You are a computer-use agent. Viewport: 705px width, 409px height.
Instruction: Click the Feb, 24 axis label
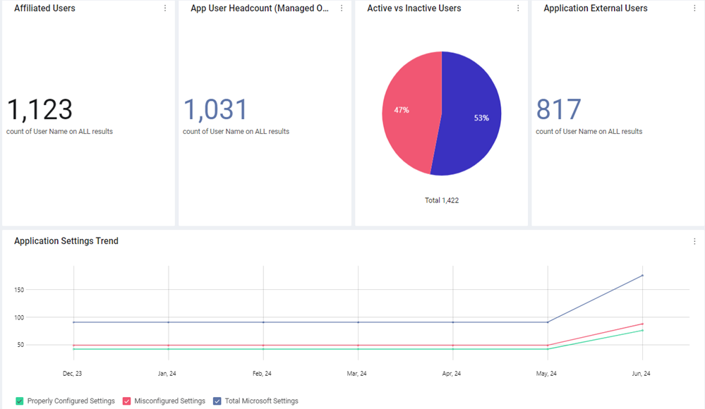[262, 374]
